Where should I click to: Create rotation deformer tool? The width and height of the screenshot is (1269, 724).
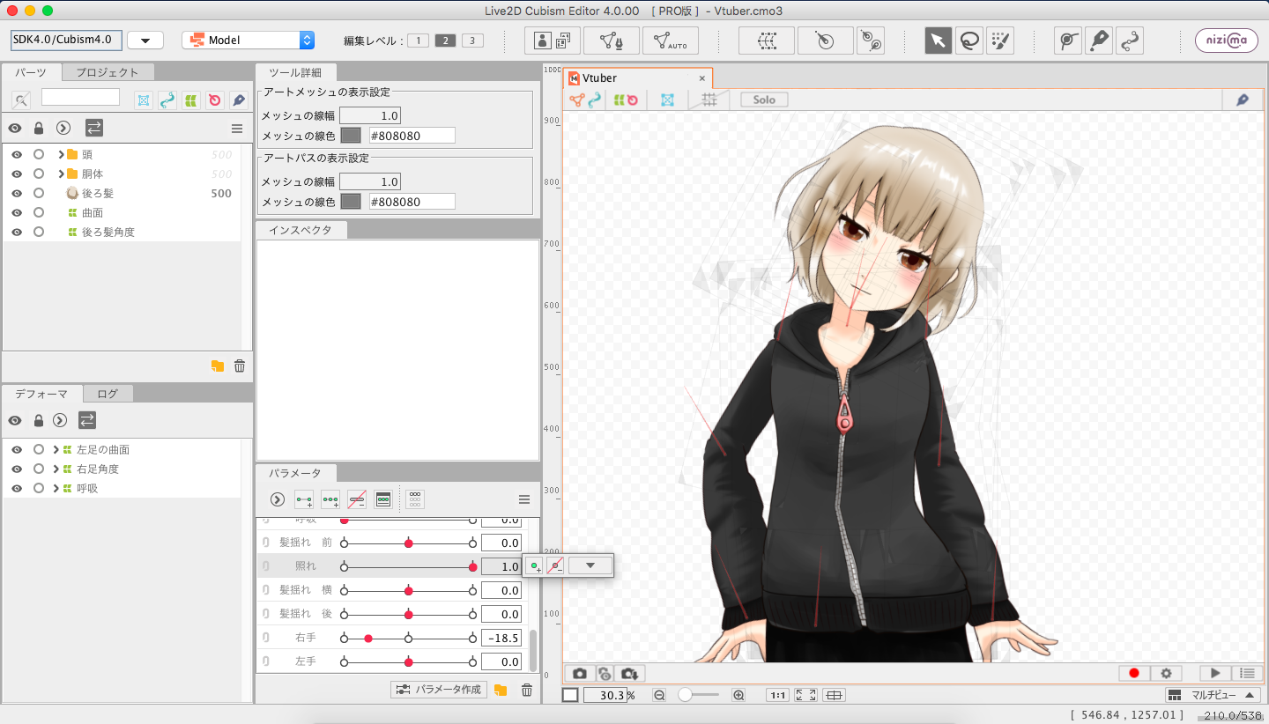click(825, 41)
